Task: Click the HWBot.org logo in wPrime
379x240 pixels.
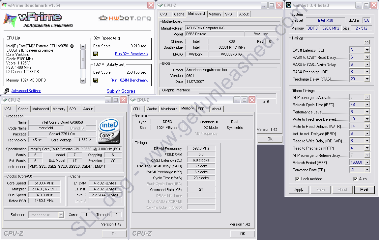Action: coord(125,18)
